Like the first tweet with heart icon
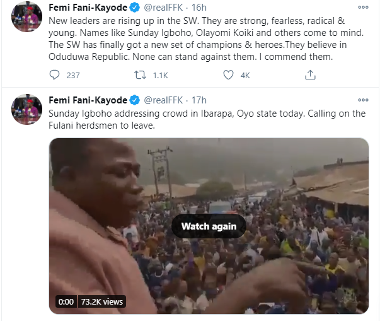This screenshot has width=380, height=321. (229, 75)
